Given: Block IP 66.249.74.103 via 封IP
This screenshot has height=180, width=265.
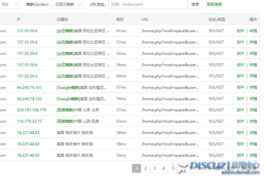Looking at the screenshot, I should pos(240,99).
